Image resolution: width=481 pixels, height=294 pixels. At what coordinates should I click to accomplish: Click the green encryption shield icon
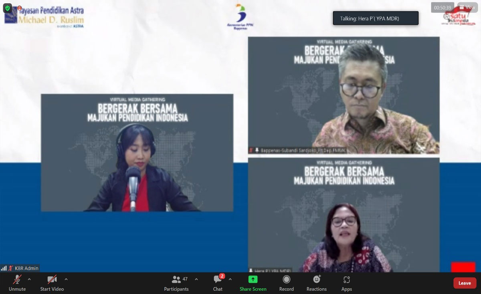(8, 8)
